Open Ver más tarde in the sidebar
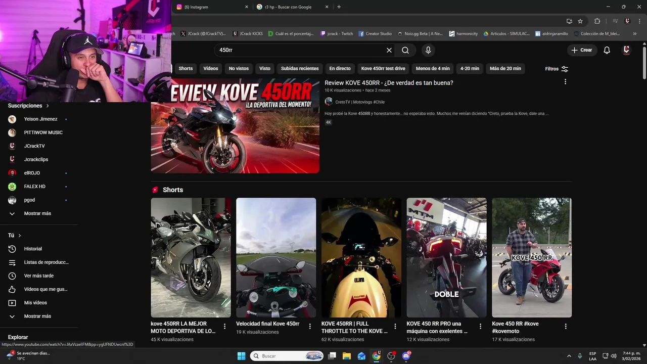The image size is (647, 364). pyautogui.click(x=38, y=276)
